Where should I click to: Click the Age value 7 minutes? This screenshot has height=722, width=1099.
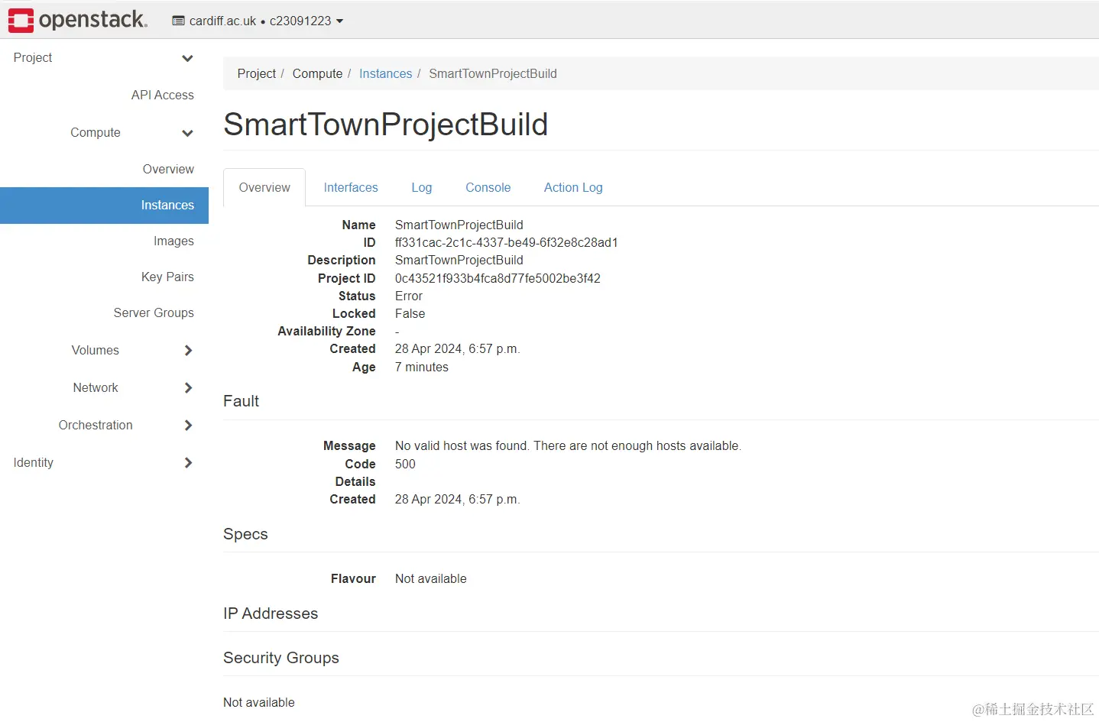(422, 367)
